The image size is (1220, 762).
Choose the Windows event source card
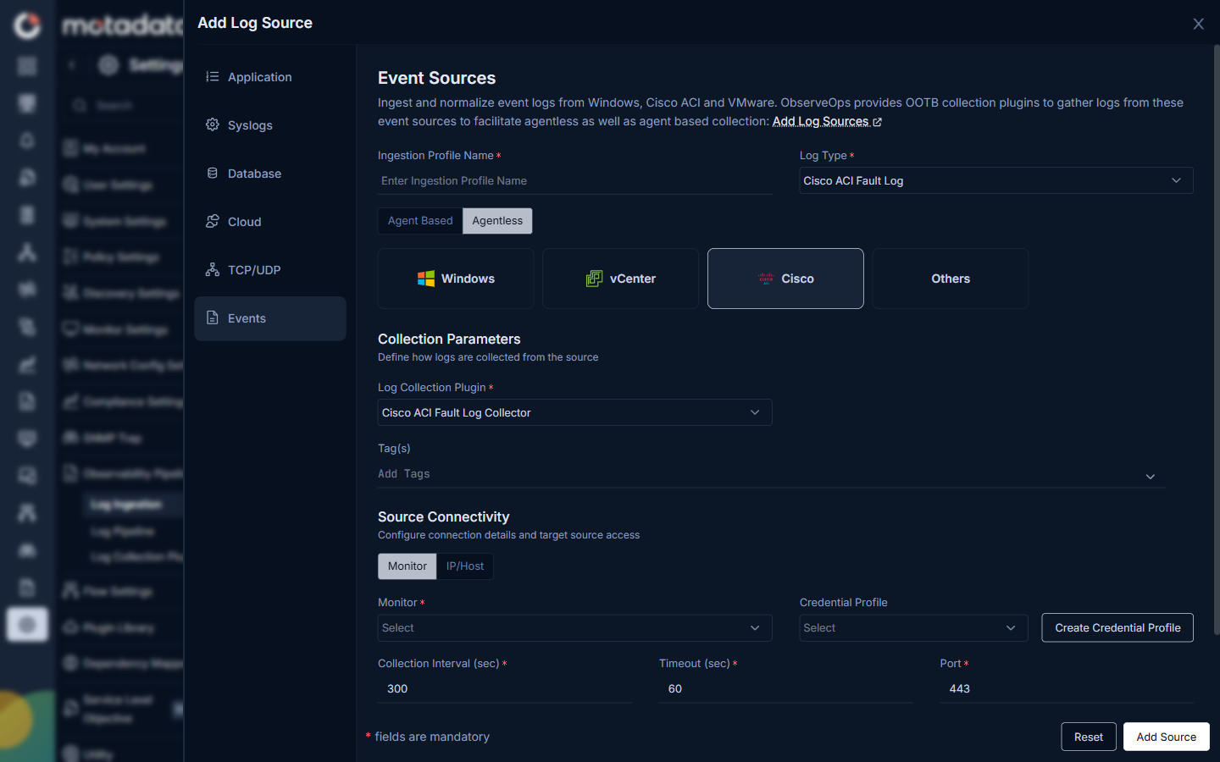click(456, 279)
